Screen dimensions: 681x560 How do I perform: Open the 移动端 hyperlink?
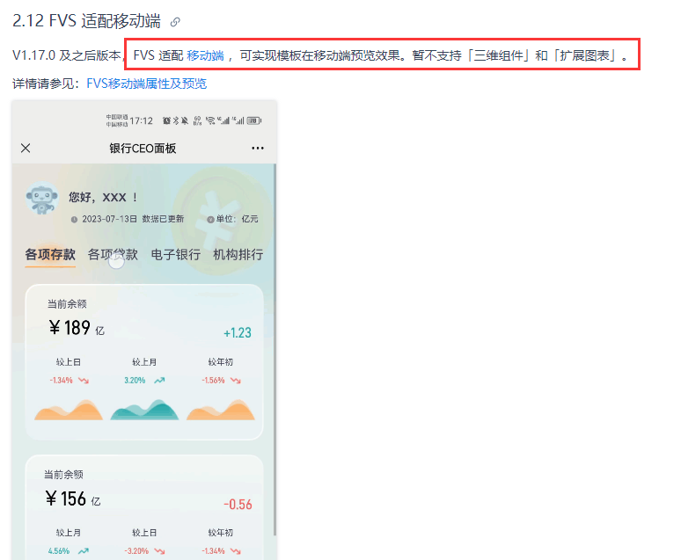(x=205, y=55)
